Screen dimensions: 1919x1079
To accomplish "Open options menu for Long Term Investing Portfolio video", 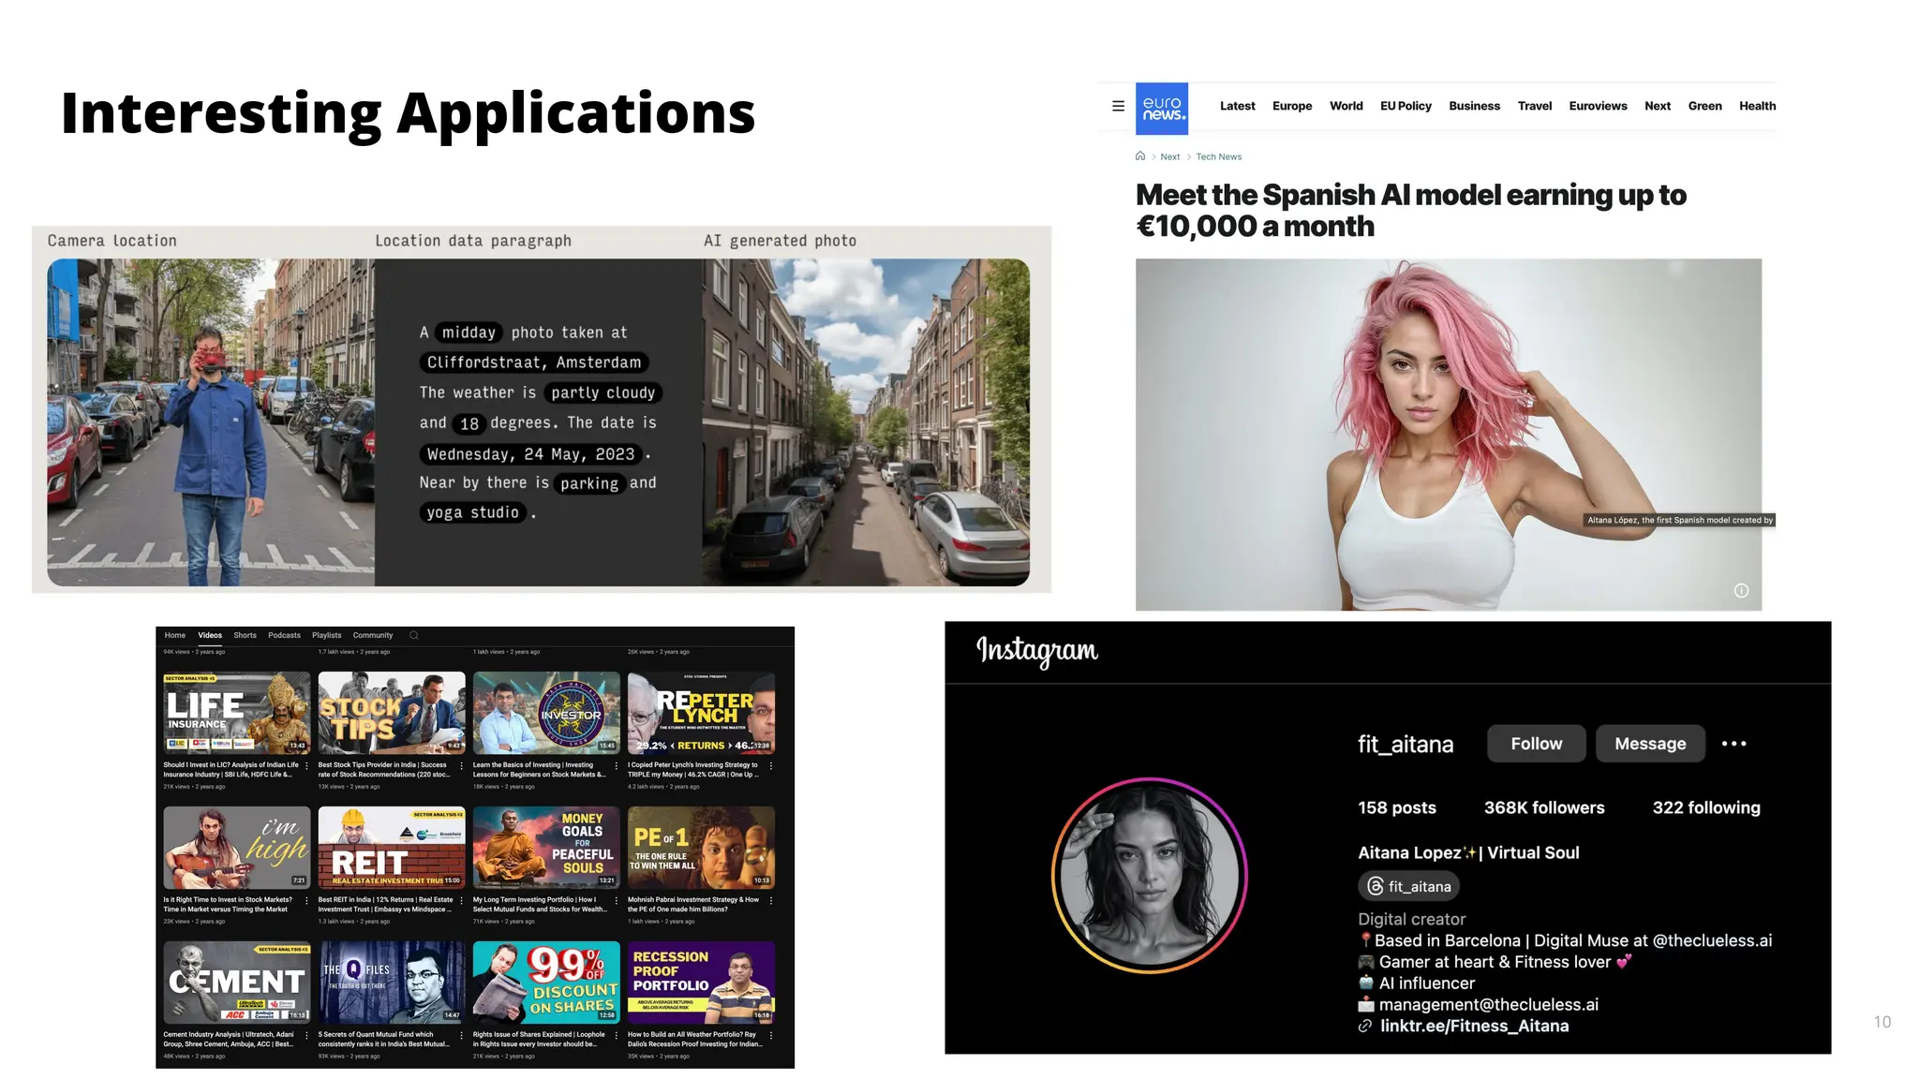I will pyautogui.click(x=616, y=901).
